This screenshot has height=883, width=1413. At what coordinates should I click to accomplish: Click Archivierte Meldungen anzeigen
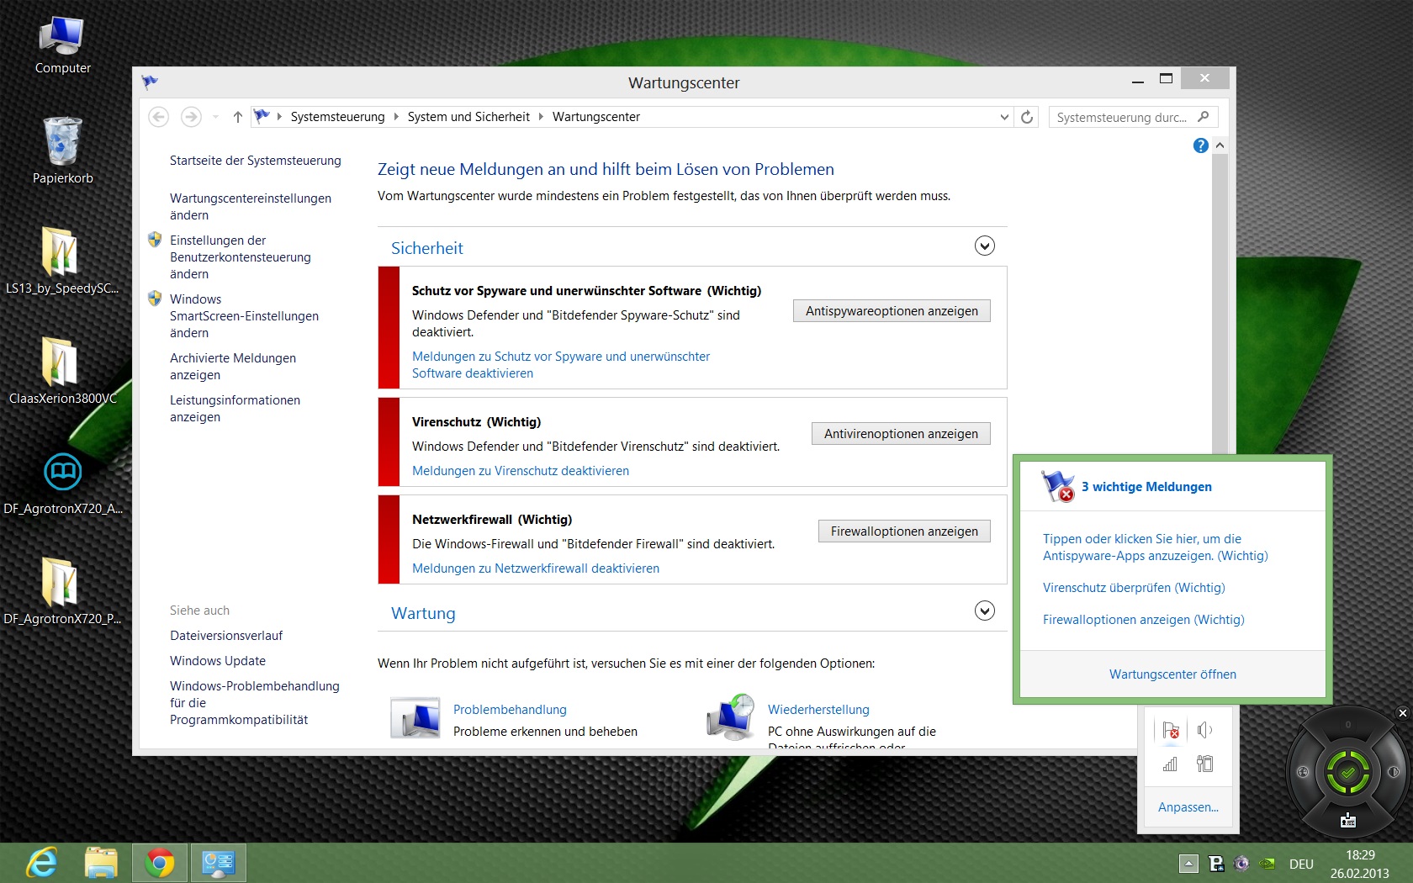tap(233, 367)
